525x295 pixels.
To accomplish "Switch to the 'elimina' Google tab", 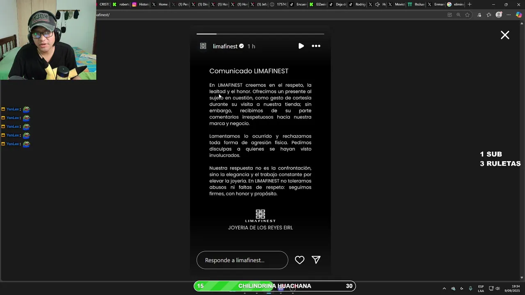I will (455, 5).
